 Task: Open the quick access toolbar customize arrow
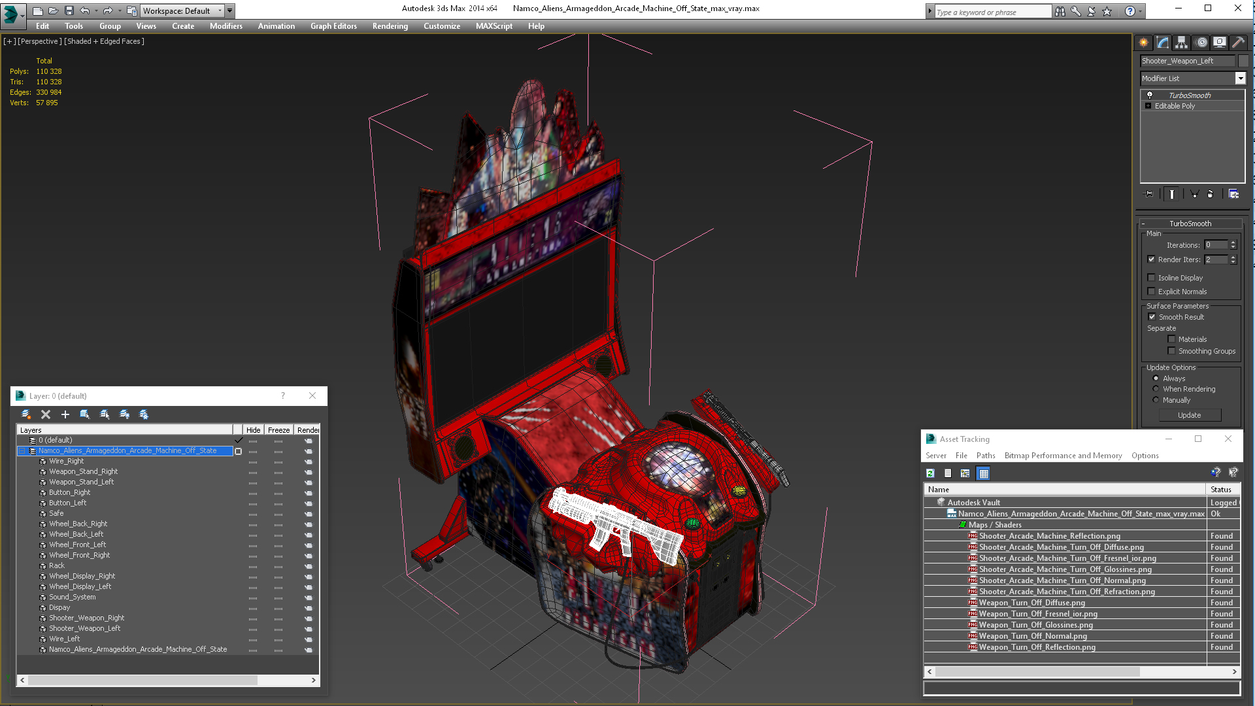pyautogui.click(x=229, y=10)
